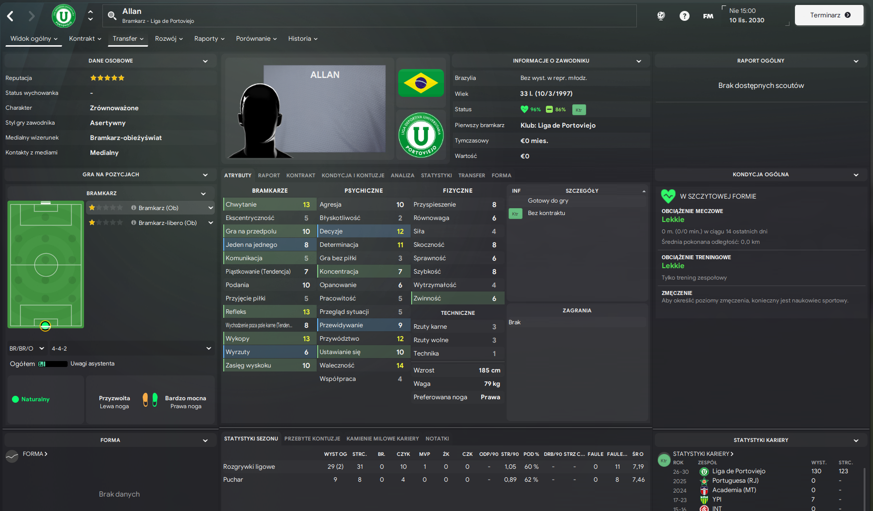Click the Brazil flag icon
Screen dimensions: 873x511
tap(421, 83)
